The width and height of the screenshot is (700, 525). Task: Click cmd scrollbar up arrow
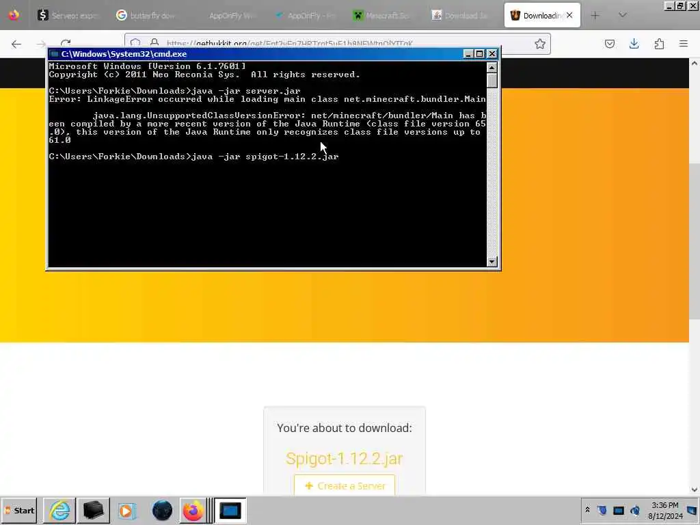(x=492, y=68)
